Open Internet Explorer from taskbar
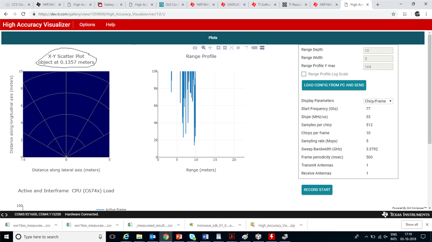 [126, 237]
